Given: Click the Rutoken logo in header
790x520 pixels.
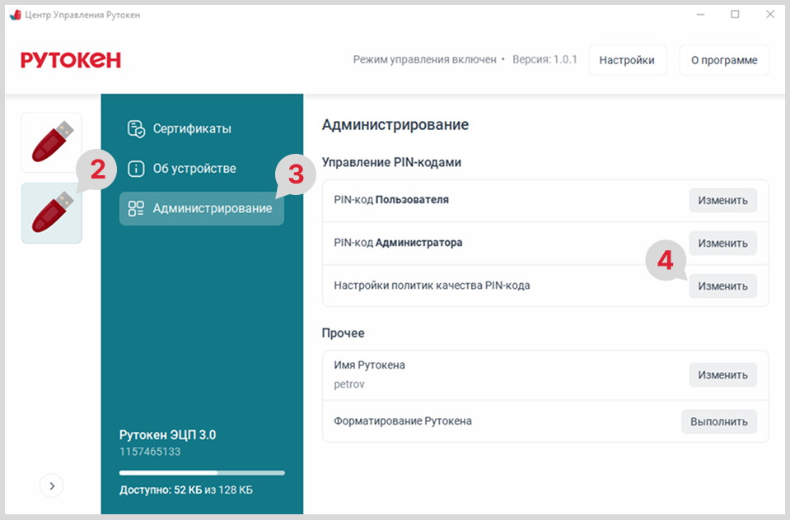Looking at the screenshot, I should [71, 60].
